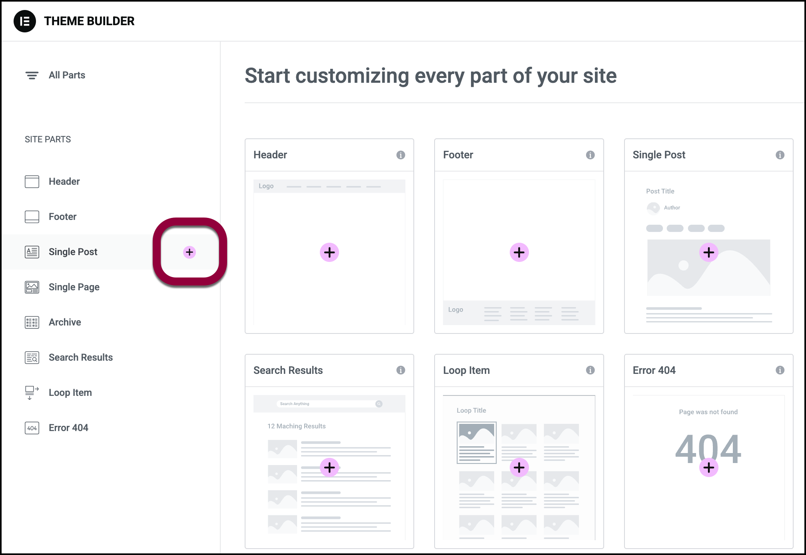This screenshot has height=555, width=806.
Task: Open info tooltip for Search Results card
Action: click(x=401, y=370)
